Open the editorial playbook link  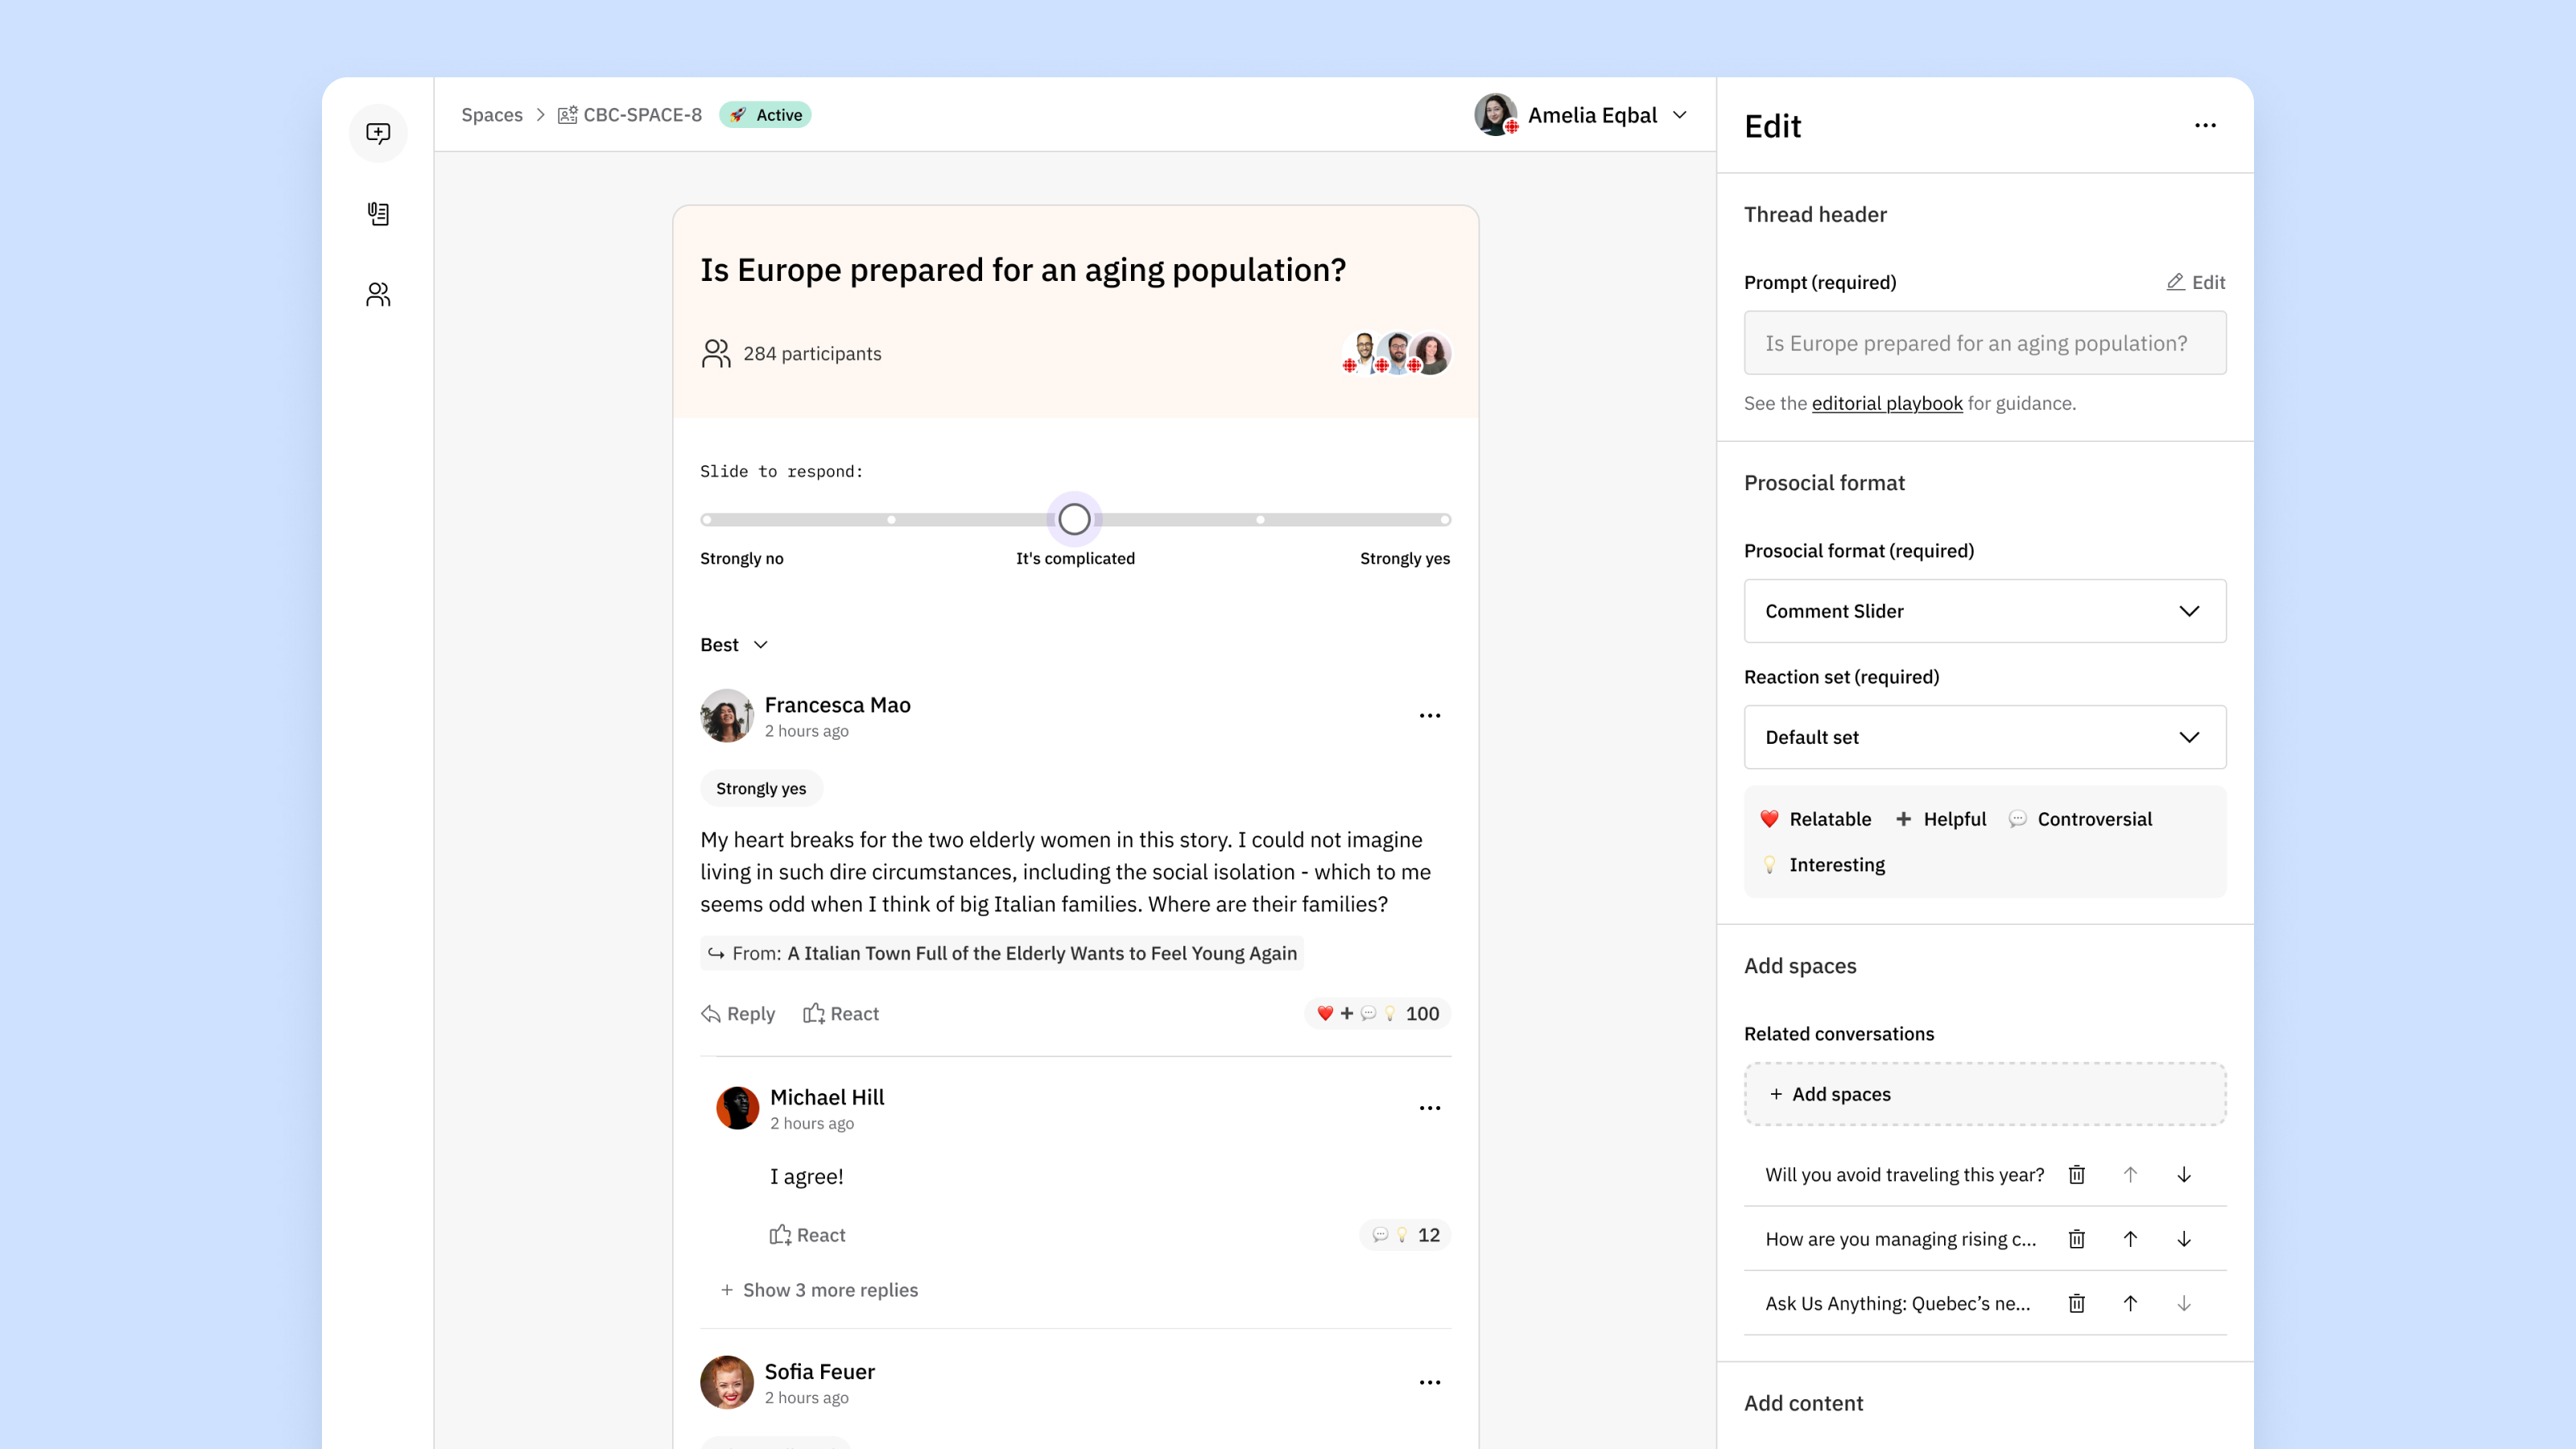tap(1887, 403)
